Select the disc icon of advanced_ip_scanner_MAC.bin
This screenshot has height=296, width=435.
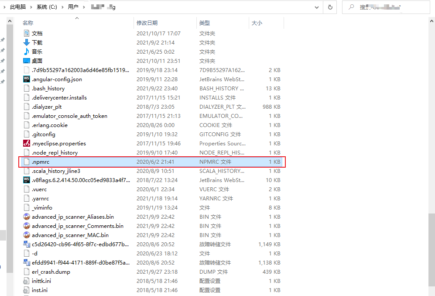click(26, 235)
